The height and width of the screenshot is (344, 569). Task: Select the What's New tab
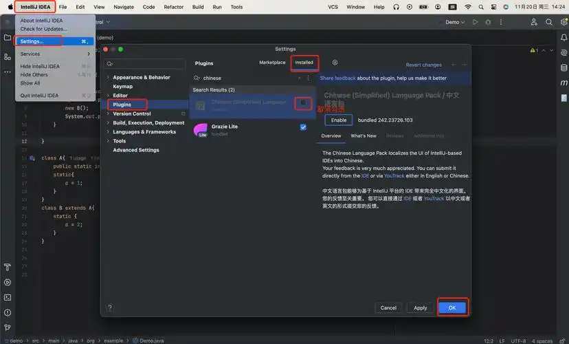363,136
